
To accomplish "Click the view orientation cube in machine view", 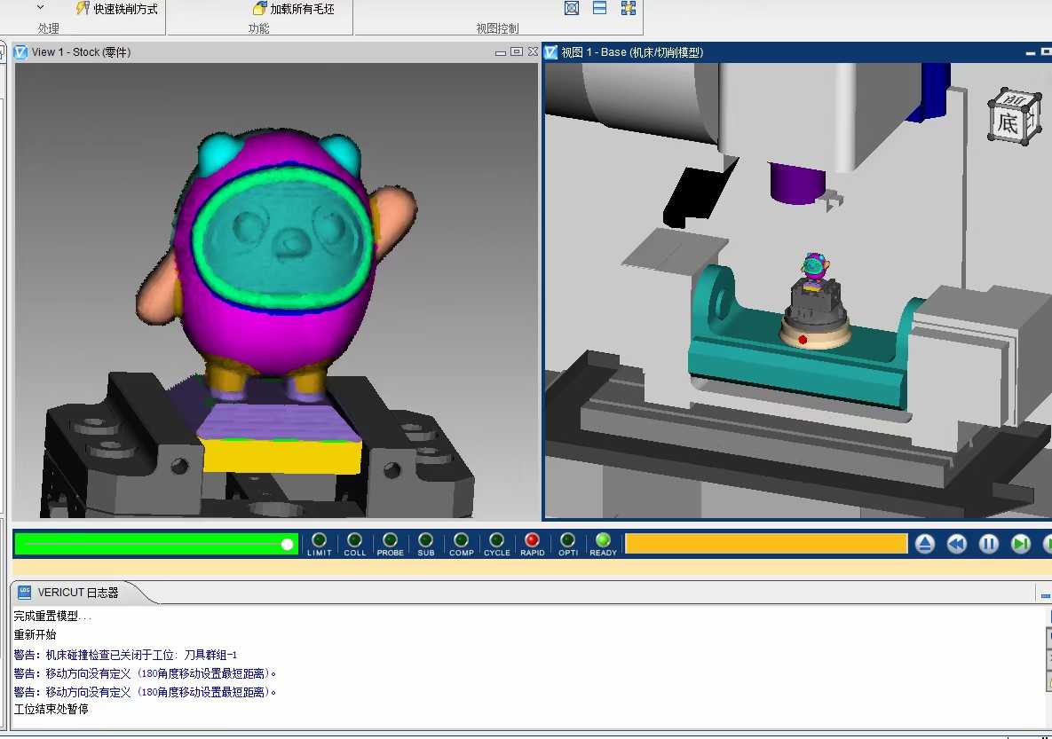I will pyautogui.click(x=1015, y=115).
